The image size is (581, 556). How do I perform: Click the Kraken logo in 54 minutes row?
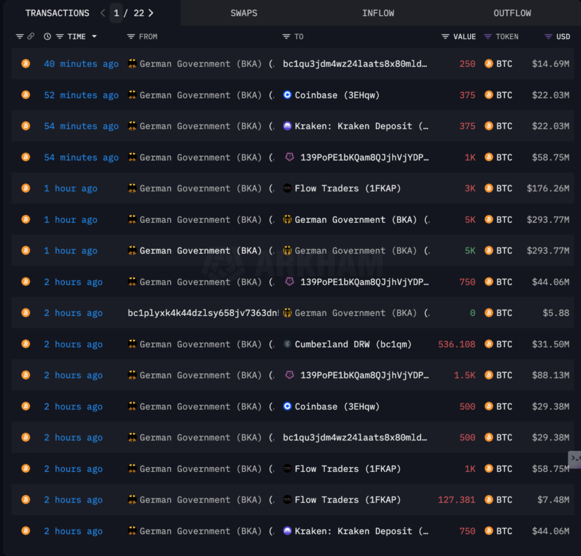pos(287,126)
